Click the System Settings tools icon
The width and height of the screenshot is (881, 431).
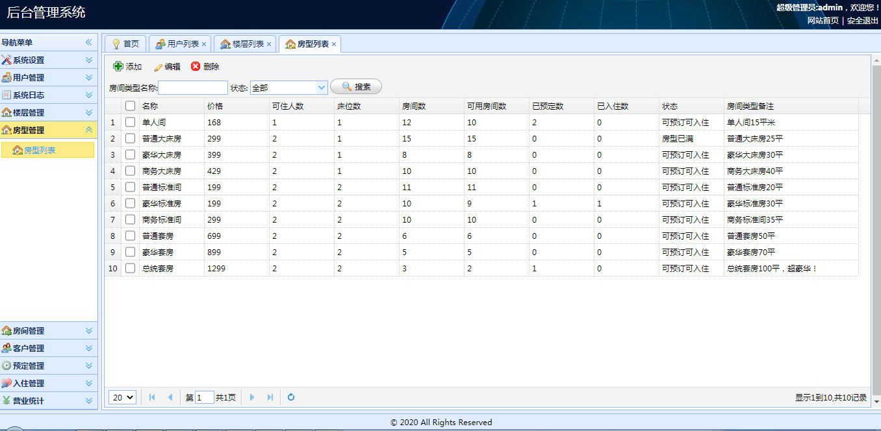(6, 60)
